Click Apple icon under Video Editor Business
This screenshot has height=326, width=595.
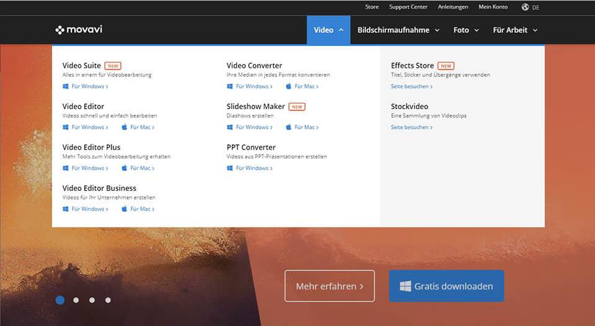tap(124, 209)
